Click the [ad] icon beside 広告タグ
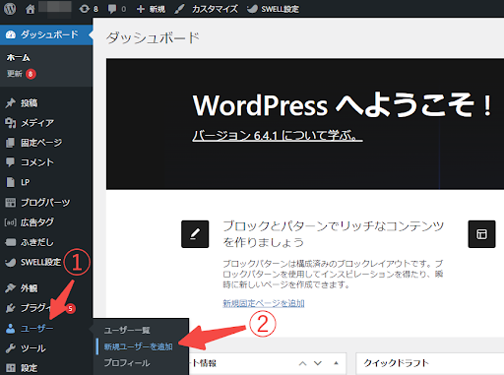 [x=11, y=222]
